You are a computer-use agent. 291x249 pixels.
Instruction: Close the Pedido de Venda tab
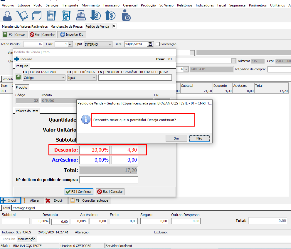(x=114, y=26)
